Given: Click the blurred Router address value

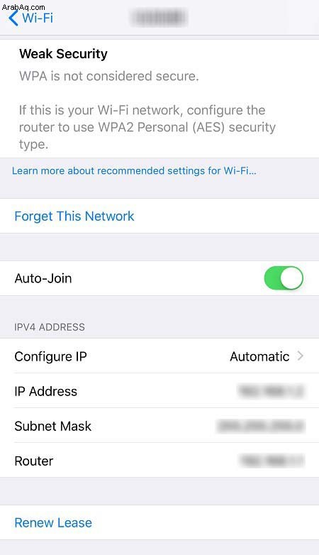Looking at the screenshot, I should coord(272,461).
